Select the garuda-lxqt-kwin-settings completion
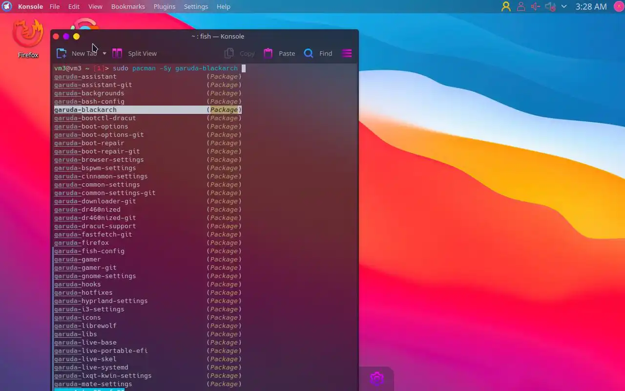The width and height of the screenshot is (625, 391). coord(148,375)
